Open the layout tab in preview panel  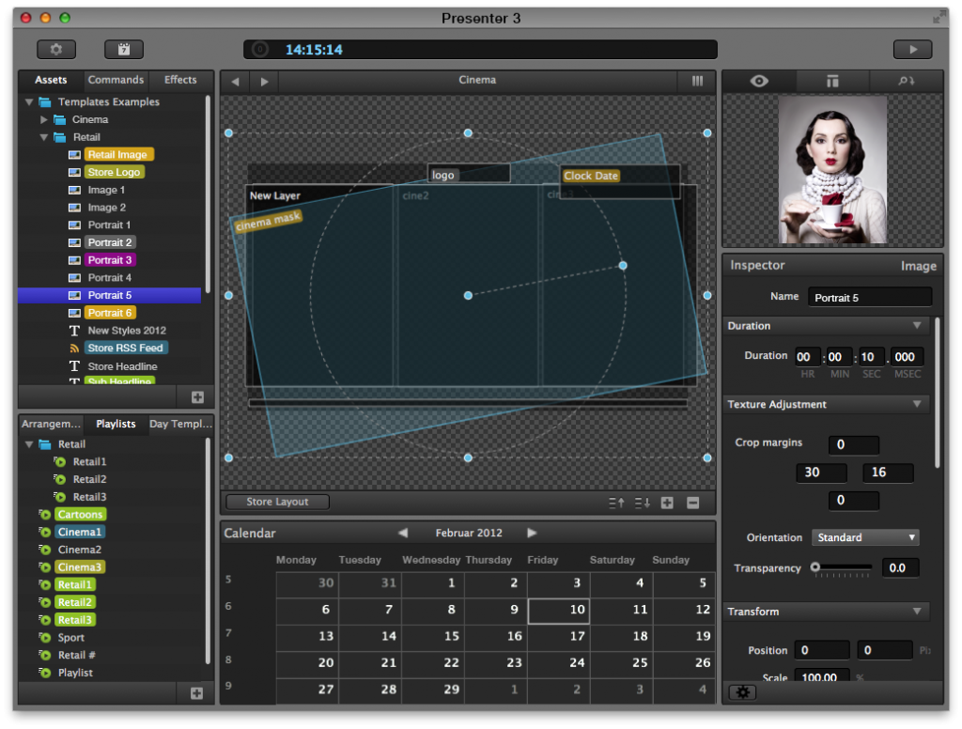[832, 81]
